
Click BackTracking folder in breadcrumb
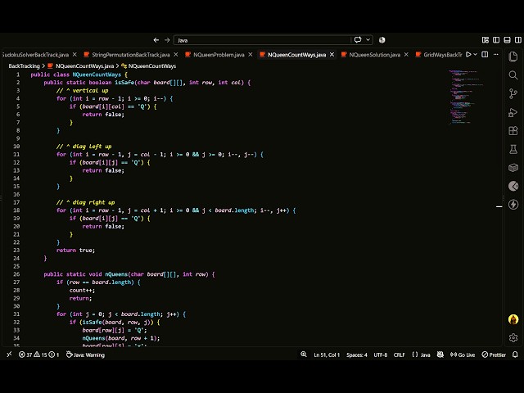(x=24, y=66)
